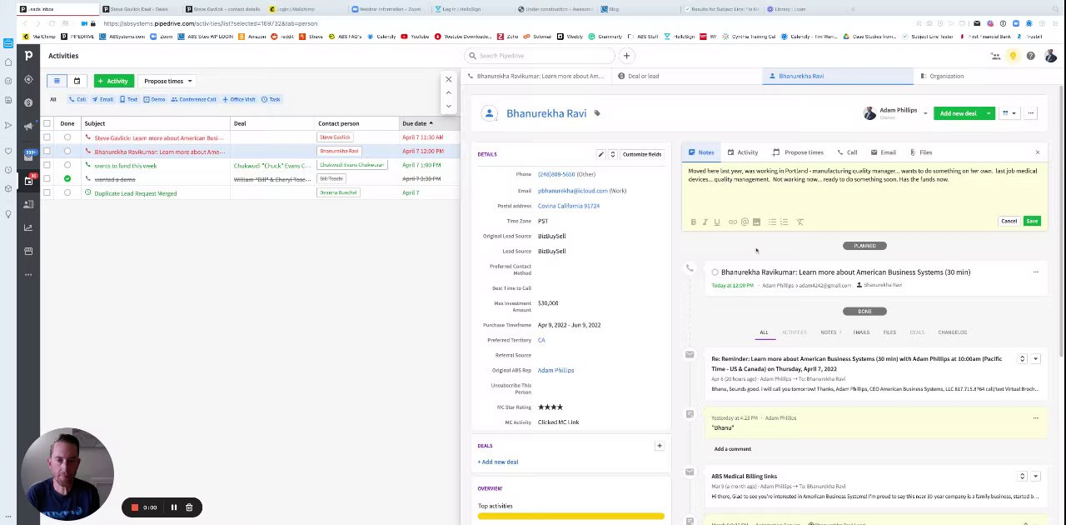This screenshot has height=525, width=1066.
Task: Check the Duplicate Lead Request Merged checkbox
Action: pos(47,193)
